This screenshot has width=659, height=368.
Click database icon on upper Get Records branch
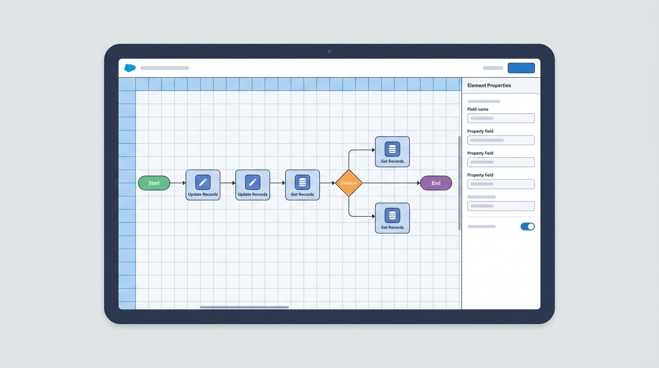pos(392,148)
